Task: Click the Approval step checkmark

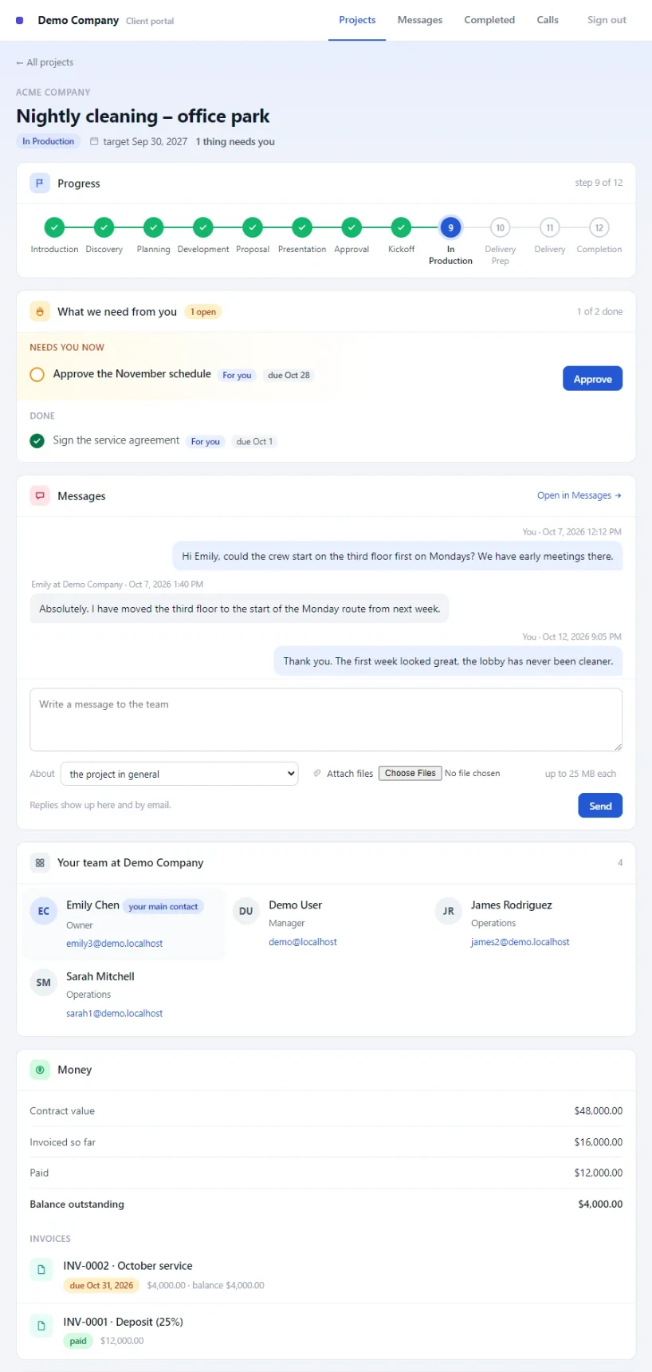Action: 352,227
